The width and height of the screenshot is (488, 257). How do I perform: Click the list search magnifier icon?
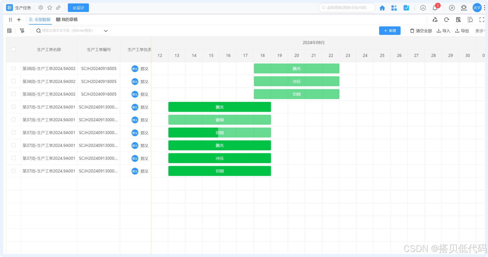pos(470,20)
